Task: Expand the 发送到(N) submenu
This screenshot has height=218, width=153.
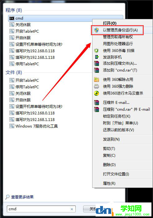Action: point(111,139)
